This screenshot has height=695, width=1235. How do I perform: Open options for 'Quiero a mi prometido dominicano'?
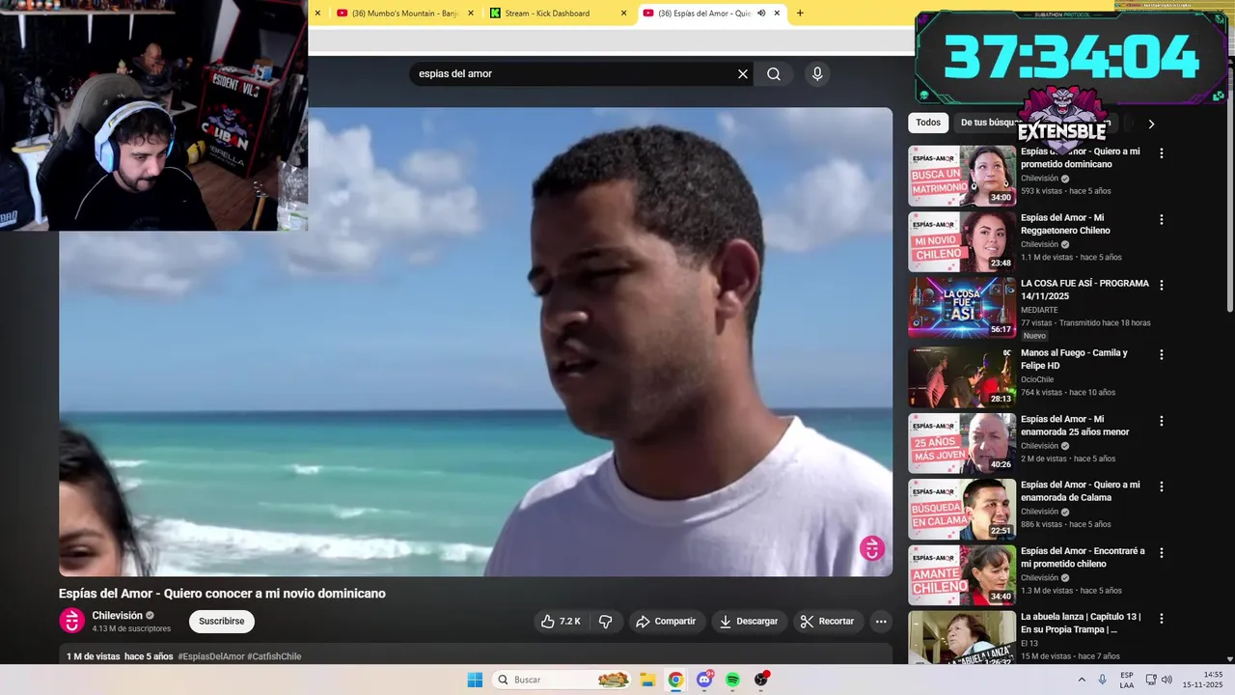click(x=1162, y=153)
